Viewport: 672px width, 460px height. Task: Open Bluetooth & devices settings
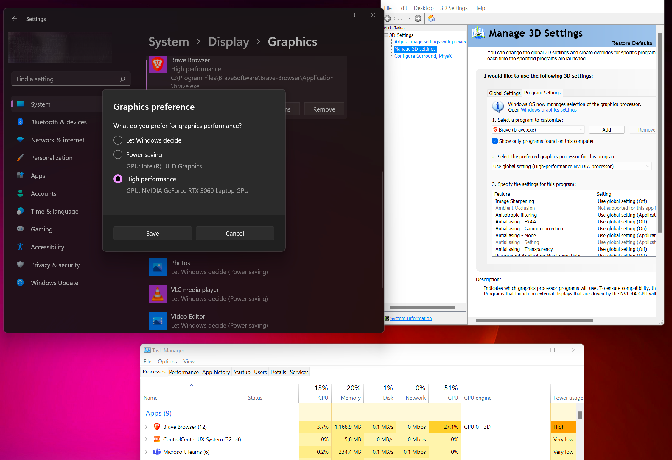59,122
